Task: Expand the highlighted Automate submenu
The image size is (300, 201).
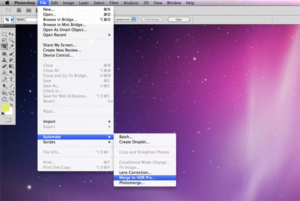Action: (75, 136)
